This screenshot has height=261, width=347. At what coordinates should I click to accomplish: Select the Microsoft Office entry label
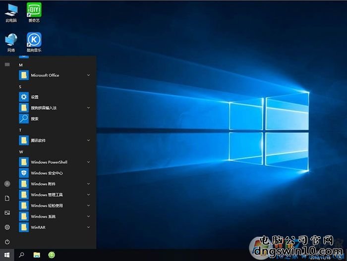pos(45,75)
